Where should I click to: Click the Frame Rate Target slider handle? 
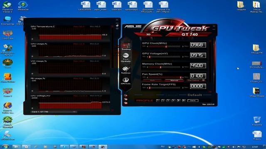tap(150, 88)
